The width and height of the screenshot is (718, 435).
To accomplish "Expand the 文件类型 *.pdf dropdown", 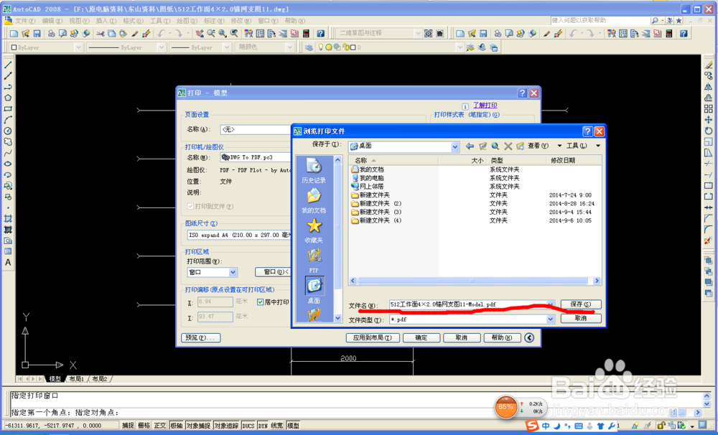I will point(551,319).
